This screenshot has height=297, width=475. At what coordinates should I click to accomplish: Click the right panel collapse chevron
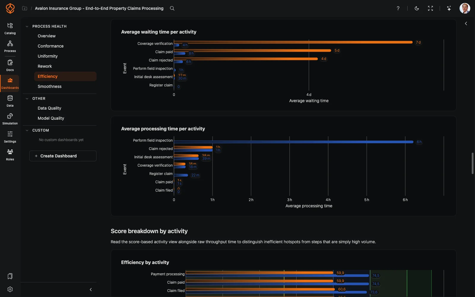coord(466,23)
